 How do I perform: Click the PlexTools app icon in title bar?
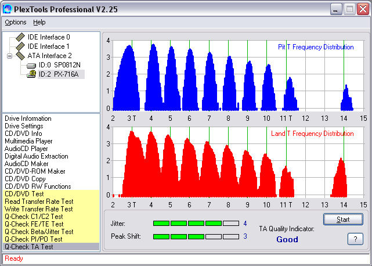(x=7, y=9)
